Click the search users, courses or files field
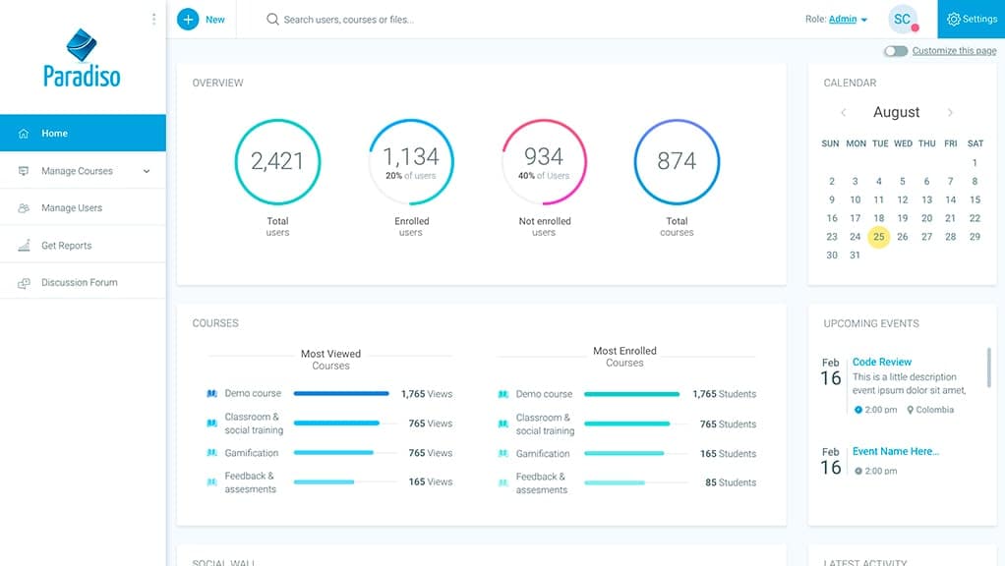Screen dimensions: 1005x566 coord(348,20)
